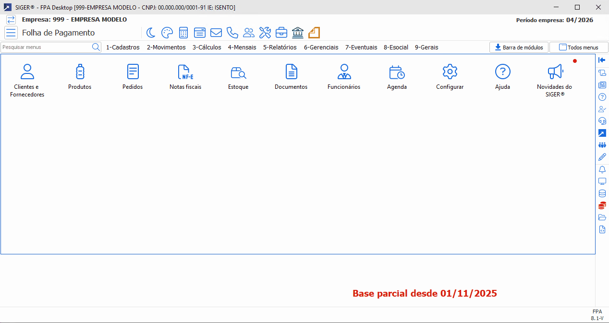Click the window panel toolbar icon
Viewport: 609px width, 323px height.
200,33
